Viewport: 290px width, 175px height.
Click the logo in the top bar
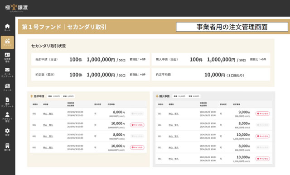click(16, 8)
